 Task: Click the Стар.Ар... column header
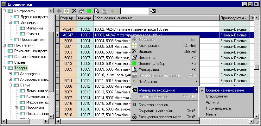(68, 18)
